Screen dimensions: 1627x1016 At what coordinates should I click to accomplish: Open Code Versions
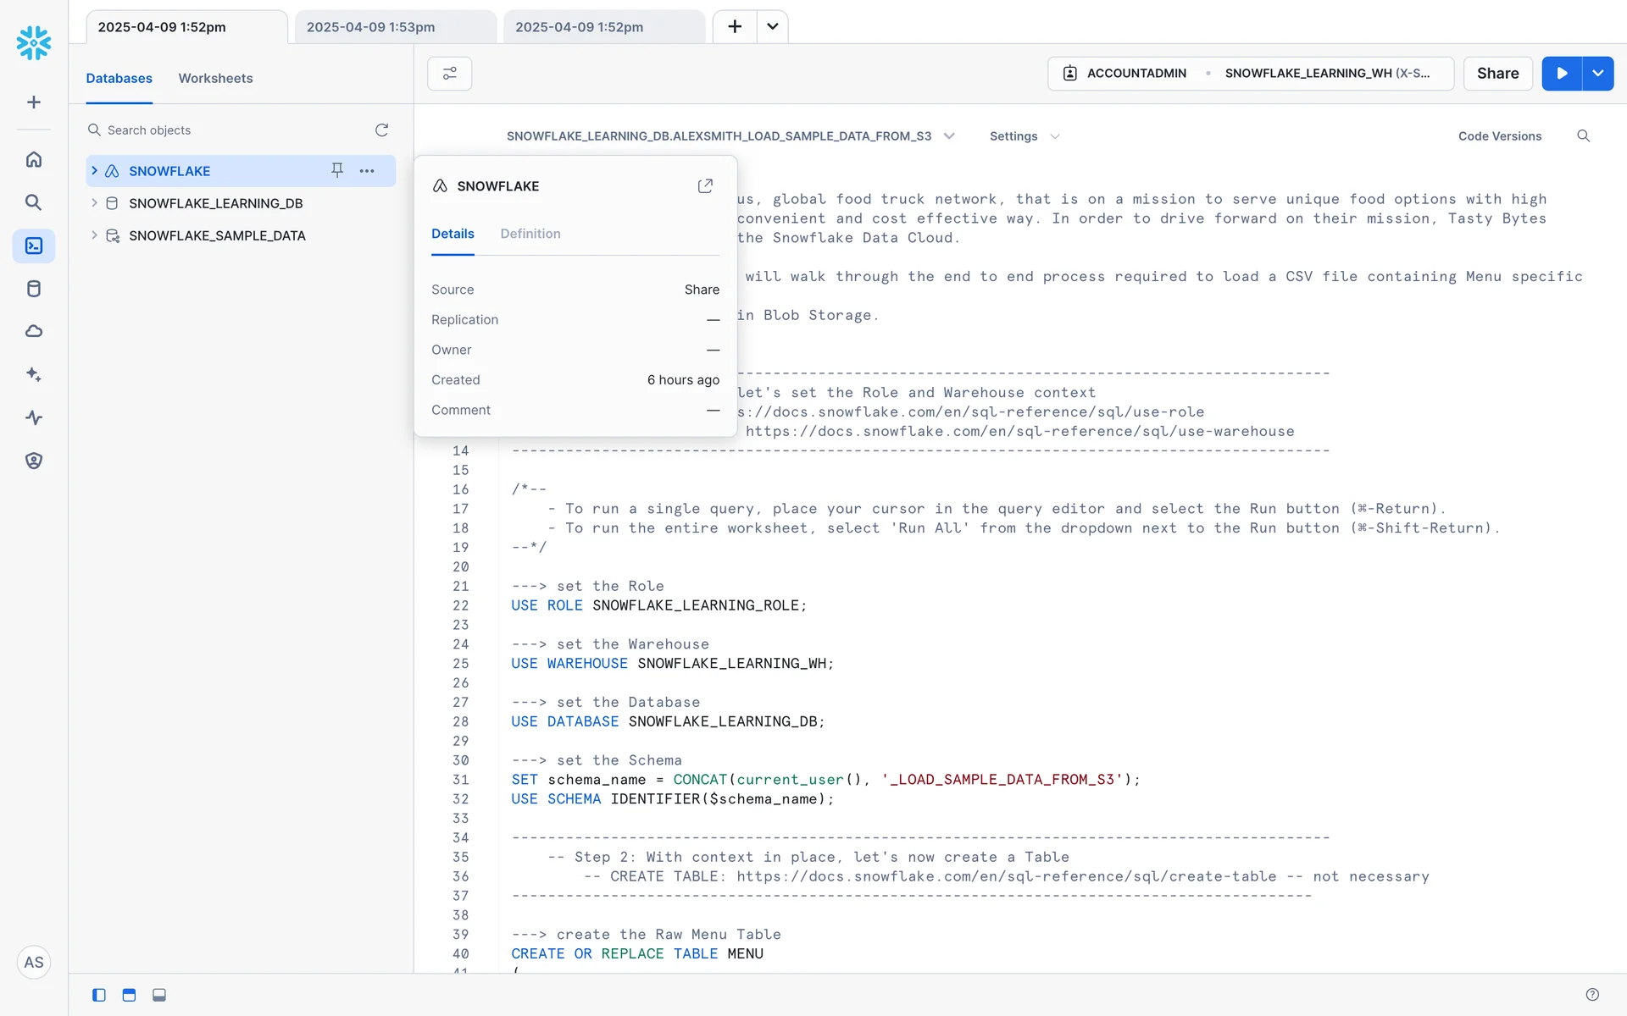[x=1499, y=136]
